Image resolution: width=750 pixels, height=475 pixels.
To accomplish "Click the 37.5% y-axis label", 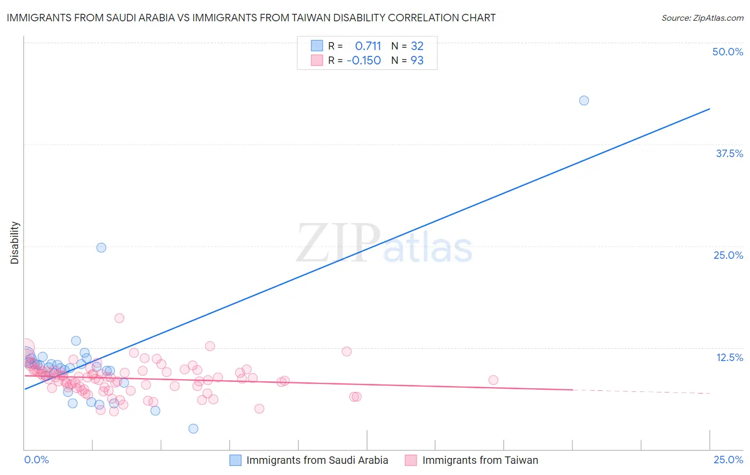I will (x=729, y=153).
